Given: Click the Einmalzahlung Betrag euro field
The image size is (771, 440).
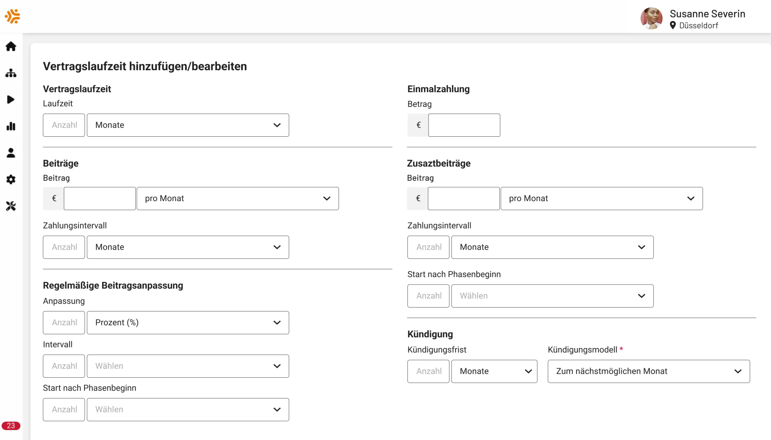Looking at the screenshot, I should (464, 125).
